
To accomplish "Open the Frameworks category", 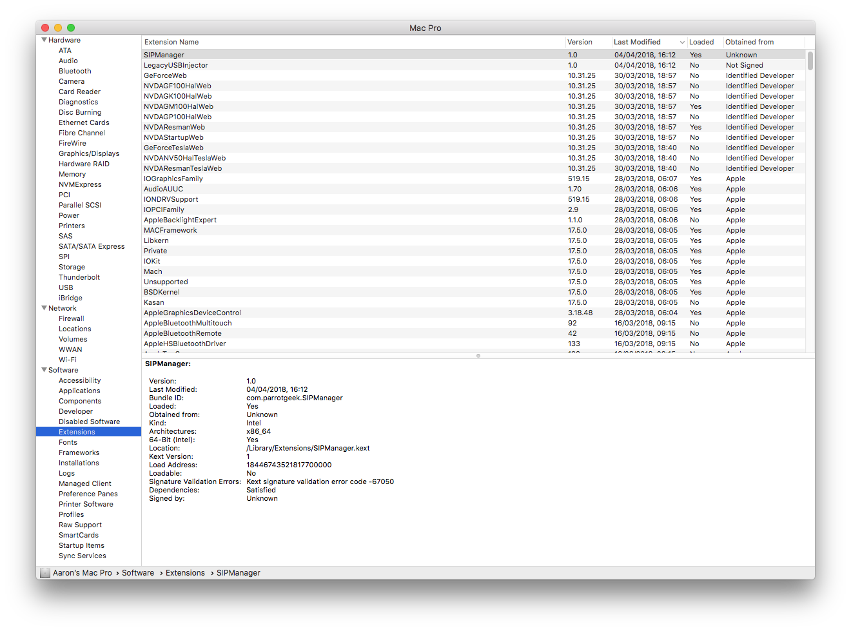I will click(x=79, y=452).
